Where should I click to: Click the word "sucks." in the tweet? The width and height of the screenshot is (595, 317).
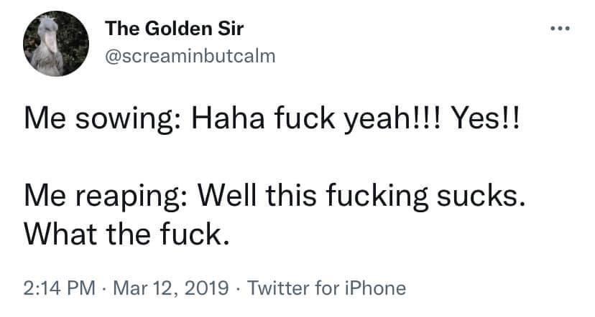coord(481,195)
